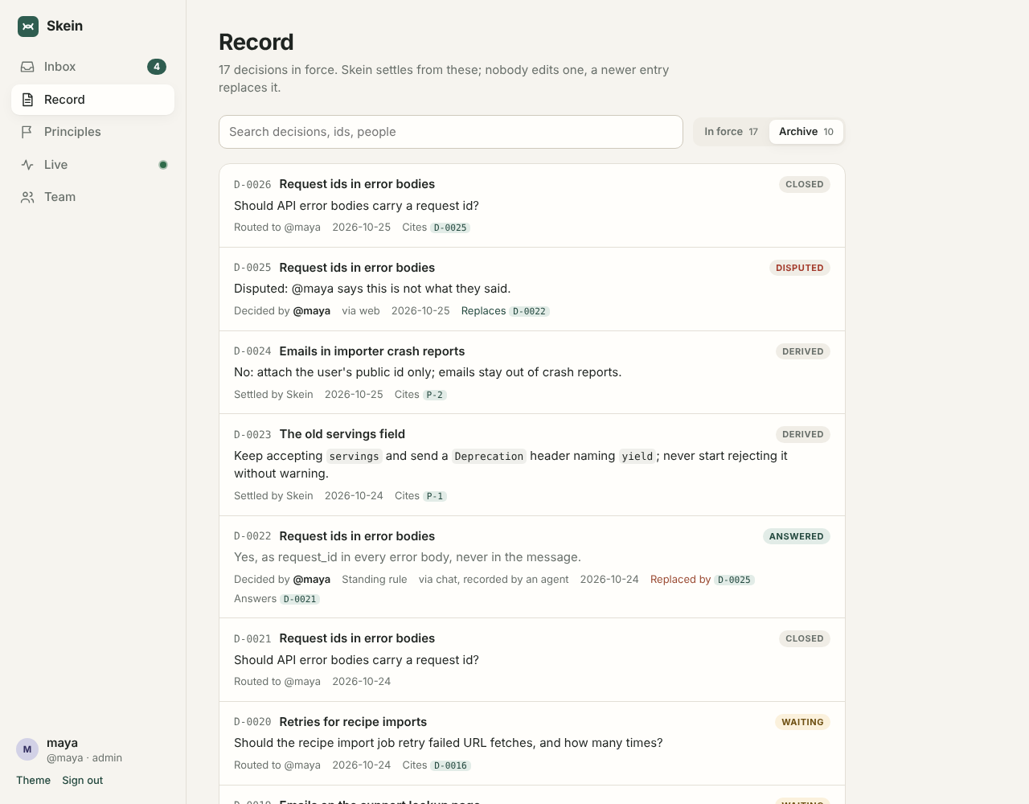Open Live via its pulse icon

point(27,165)
